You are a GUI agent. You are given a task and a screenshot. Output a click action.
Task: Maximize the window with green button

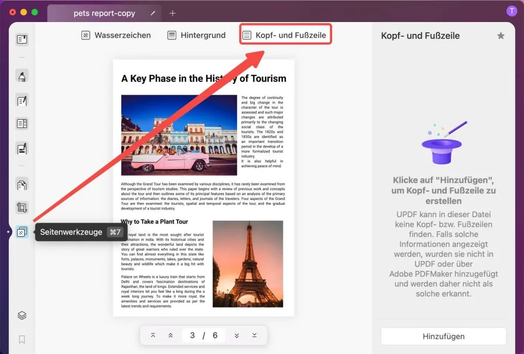click(x=35, y=12)
